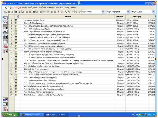Click the Scroll to Task icon
The image size is (158, 118).
point(73,12)
